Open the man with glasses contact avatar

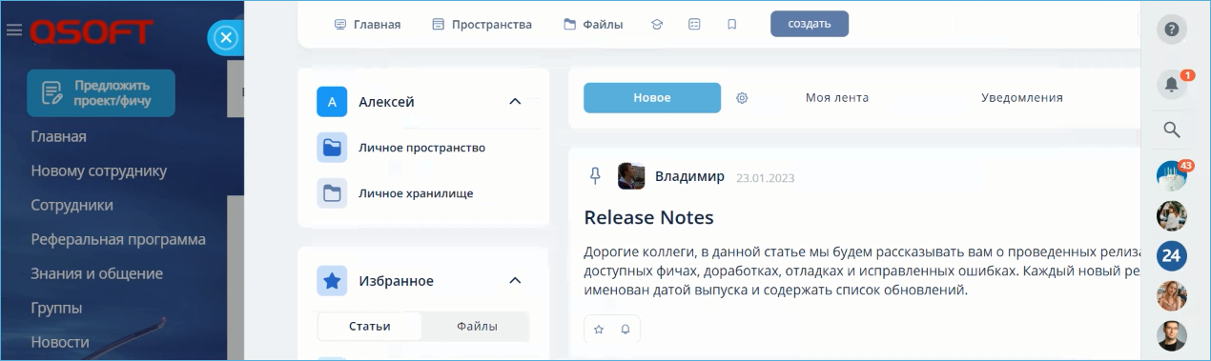click(x=1172, y=335)
